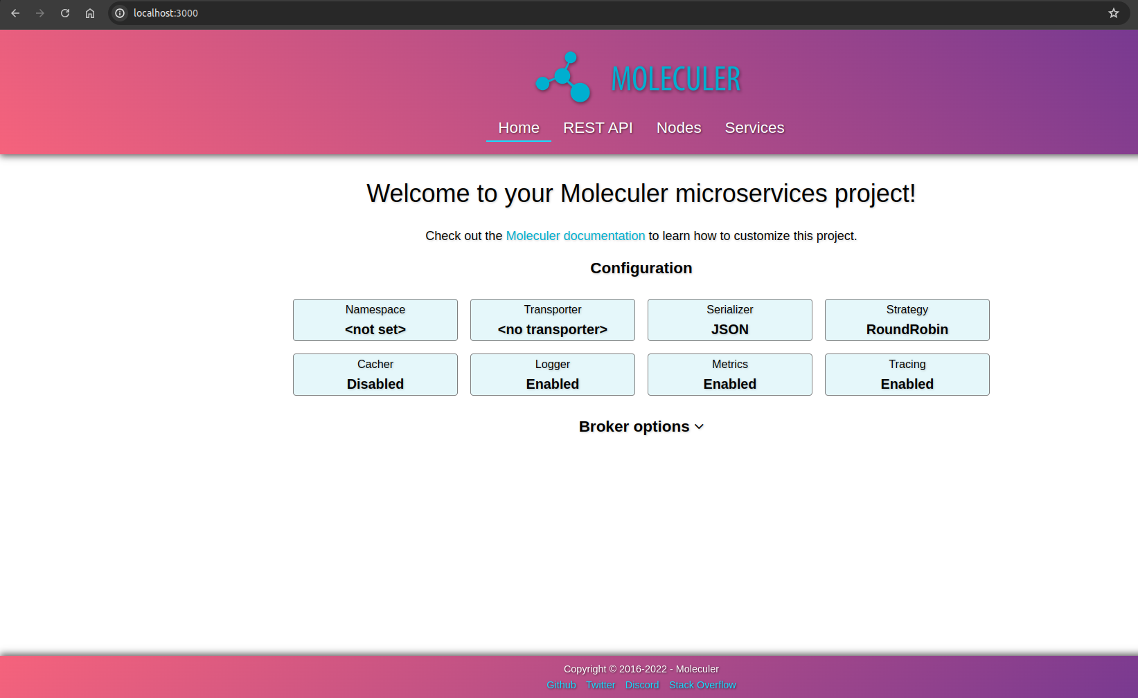Open the REST API tab

[598, 128]
